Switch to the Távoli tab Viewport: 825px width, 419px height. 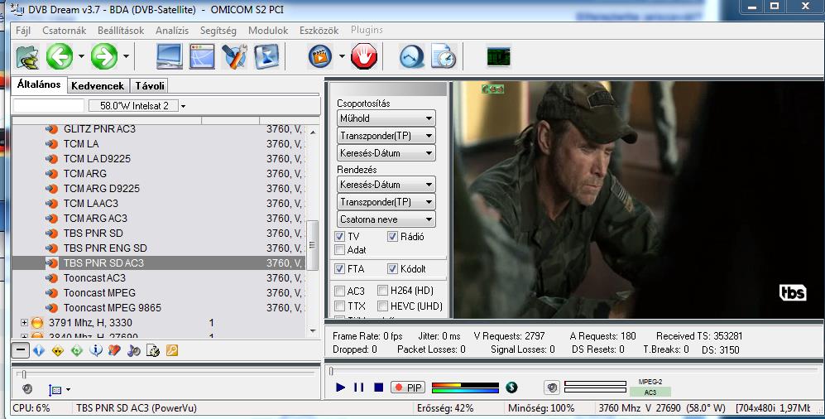150,85
